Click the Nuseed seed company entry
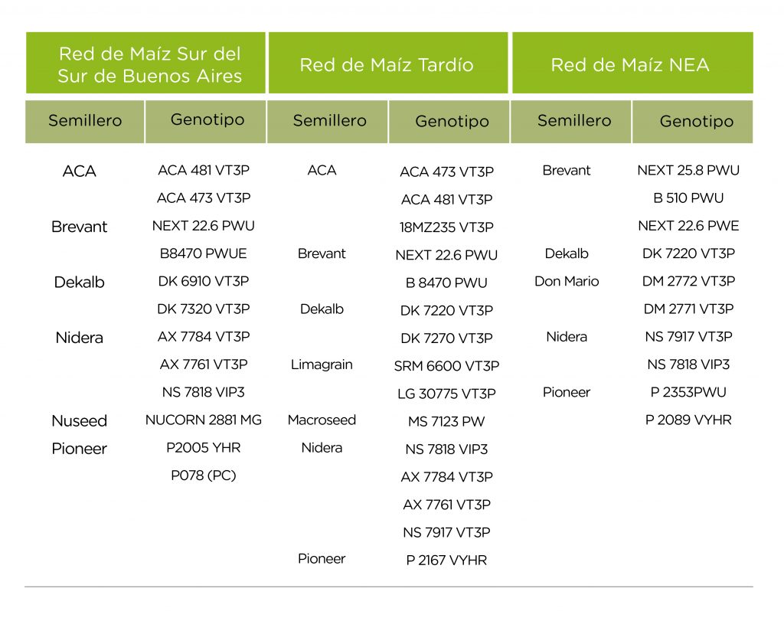The height and width of the screenshot is (621, 784). (x=80, y=420)
